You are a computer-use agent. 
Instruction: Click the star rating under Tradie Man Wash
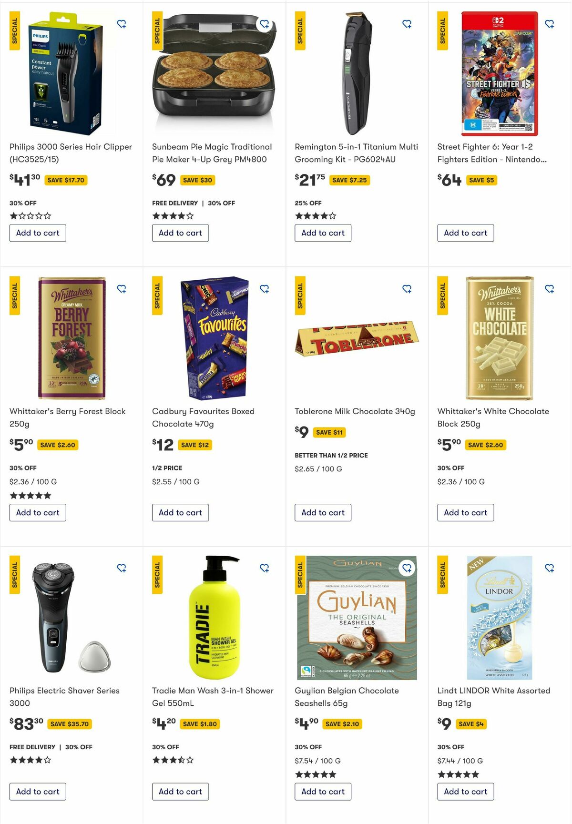[172, 760]
